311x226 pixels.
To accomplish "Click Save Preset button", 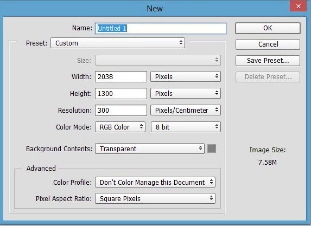I will (268, 61).
